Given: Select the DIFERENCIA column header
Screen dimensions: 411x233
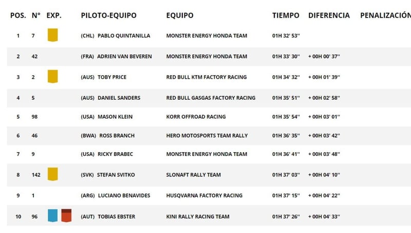Looking at the screenshot, I should (329, 15).
